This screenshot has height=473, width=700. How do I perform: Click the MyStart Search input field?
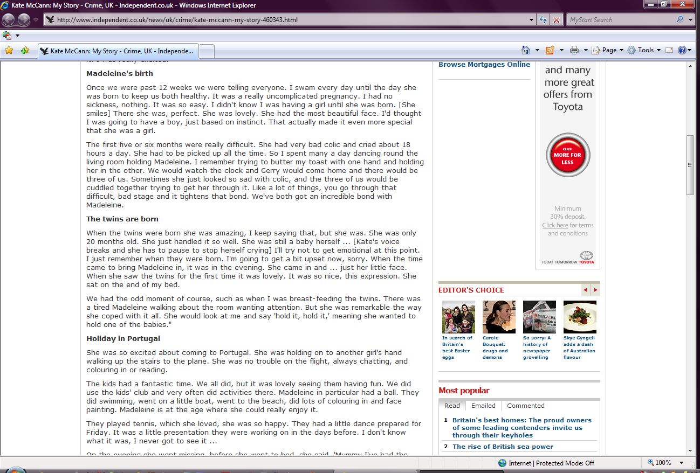620,20
